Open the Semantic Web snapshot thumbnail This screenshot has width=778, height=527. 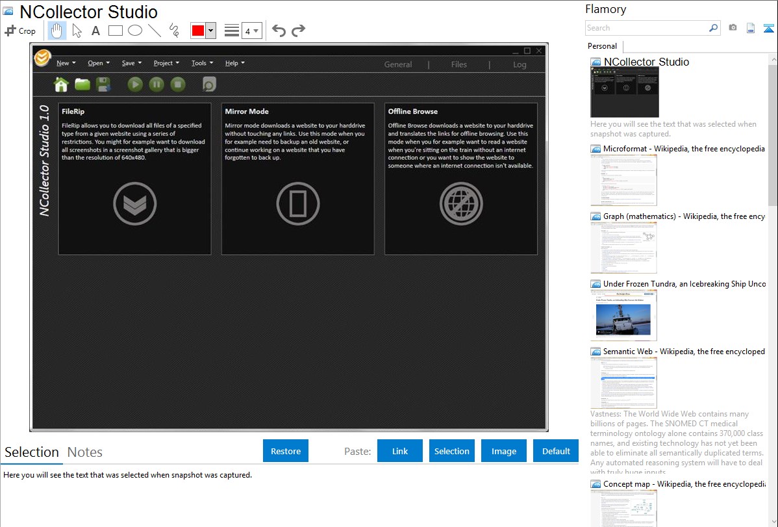point(623,382)
